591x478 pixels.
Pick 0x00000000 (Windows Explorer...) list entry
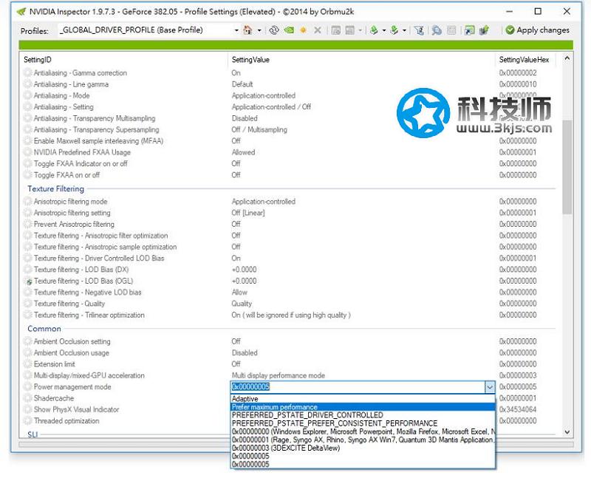pos(363,431)
